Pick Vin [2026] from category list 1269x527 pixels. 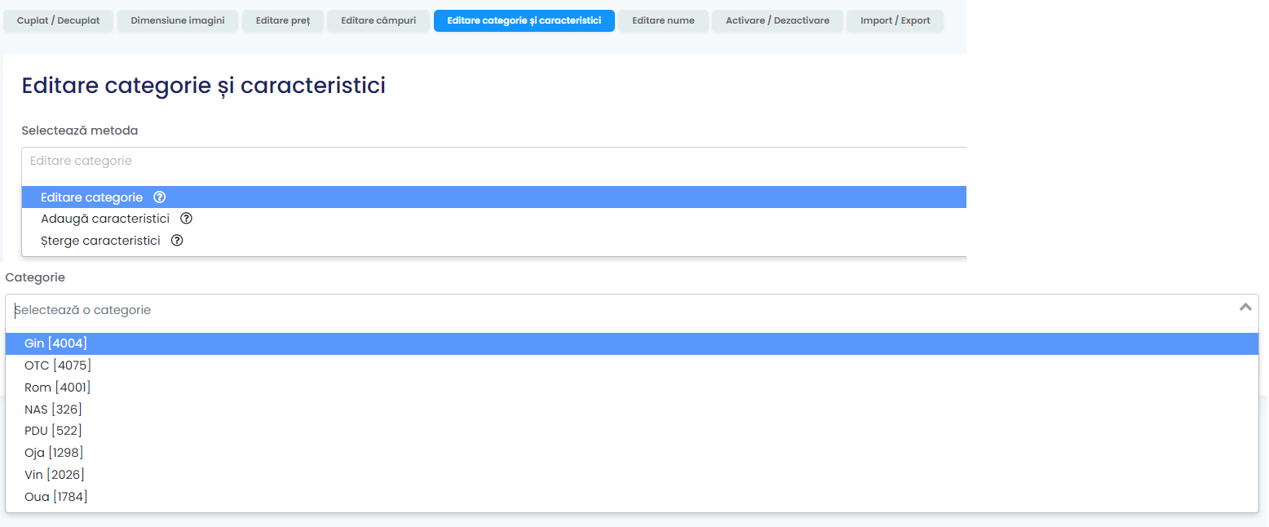pos(632,475)
